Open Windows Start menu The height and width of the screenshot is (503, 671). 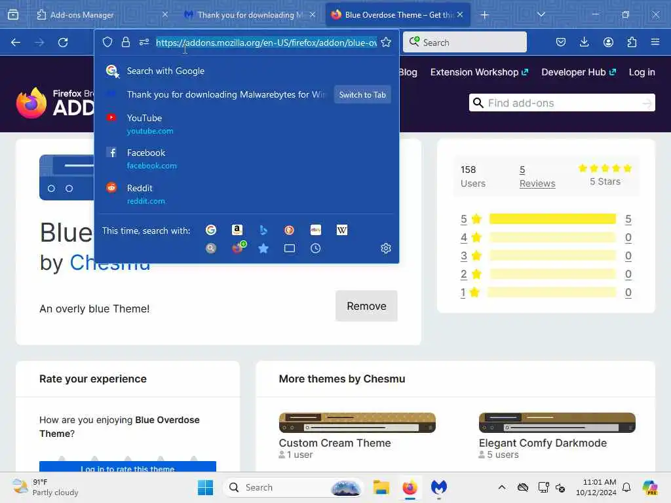coord(205,487)
